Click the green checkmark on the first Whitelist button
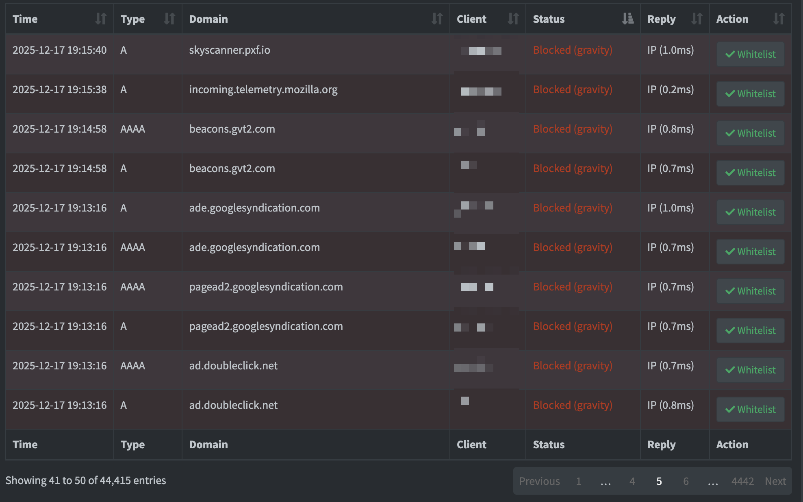This screenshot has width=803, height=502. click(730, 54)
